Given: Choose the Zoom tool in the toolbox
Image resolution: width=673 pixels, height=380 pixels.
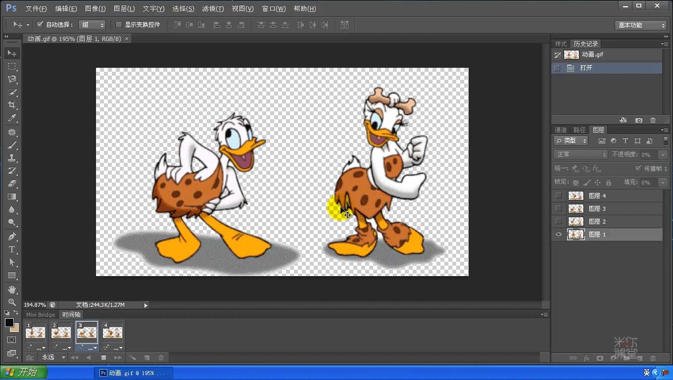Looking at the screenshot, I should coord(12,302).
